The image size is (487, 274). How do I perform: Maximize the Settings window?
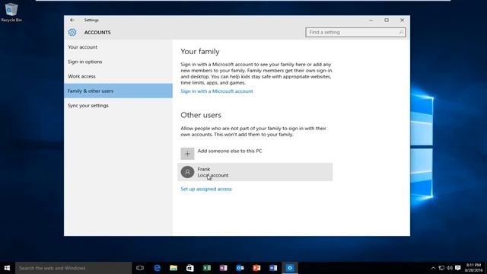pyautogui.click(x=387, y=20)
